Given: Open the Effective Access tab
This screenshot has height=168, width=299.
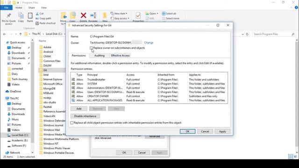Looking at the screenshot, I should [x=121, y=56].
